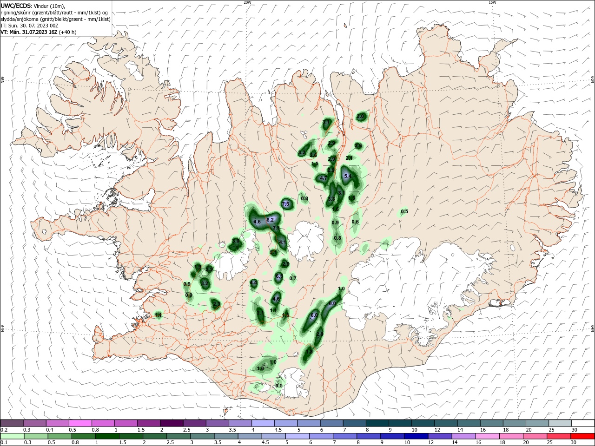Pick the red-pink 25 swatch in lower legend
595x446 pixels.
click(x=559, y=436)
